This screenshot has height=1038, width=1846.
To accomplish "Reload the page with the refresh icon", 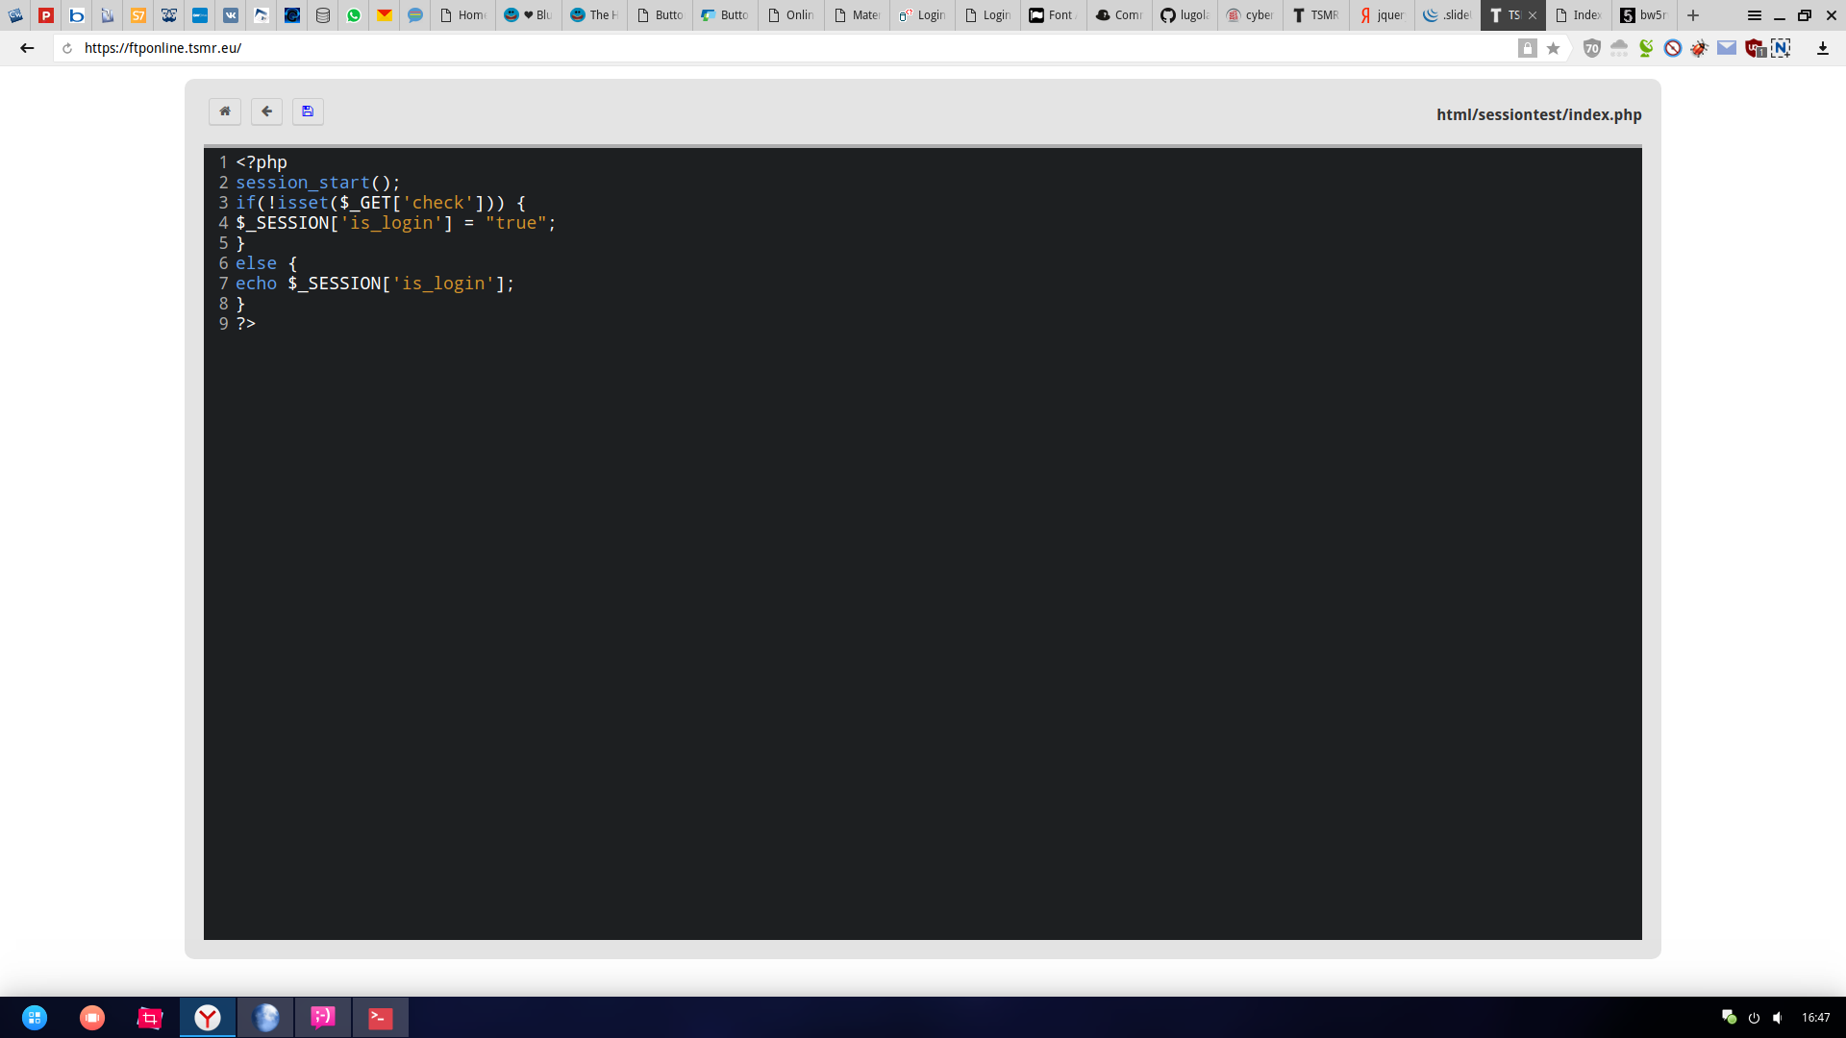I will point(67,48).
